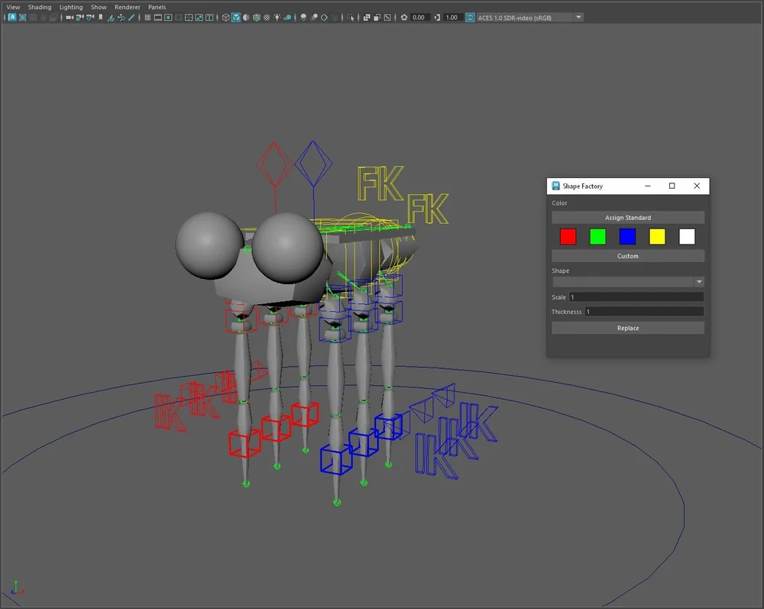Pick the green color swatch
764x609 pixels.
[598, 237]
